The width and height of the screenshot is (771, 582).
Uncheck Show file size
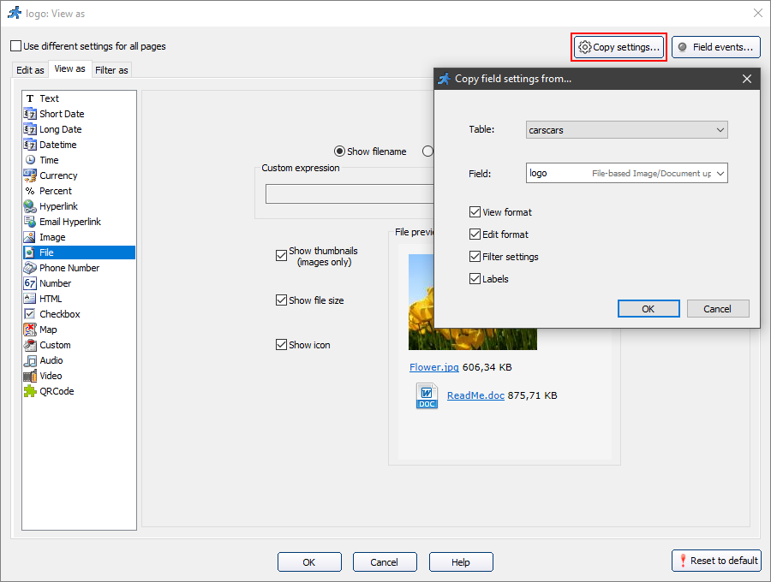pos(281,300)
